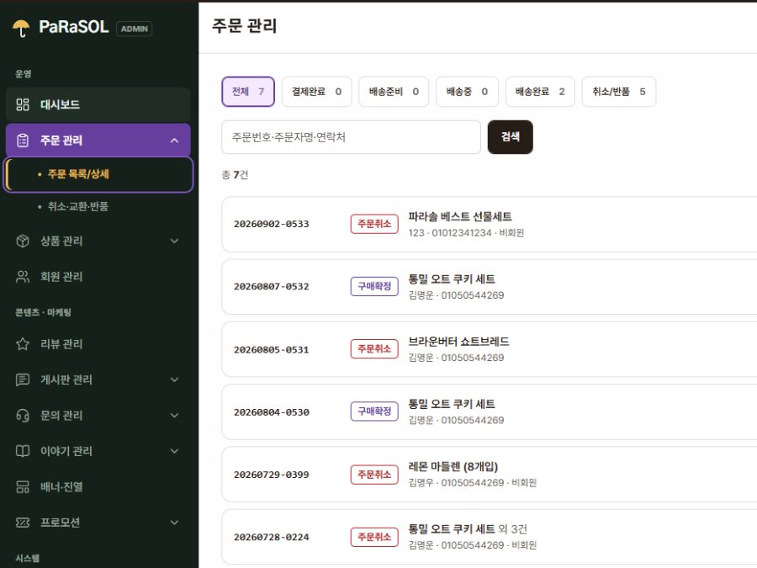The width and height of the screenshot is (757, 568).
Task: Click the 주문 관리 page heading
Action: [244, 25]
